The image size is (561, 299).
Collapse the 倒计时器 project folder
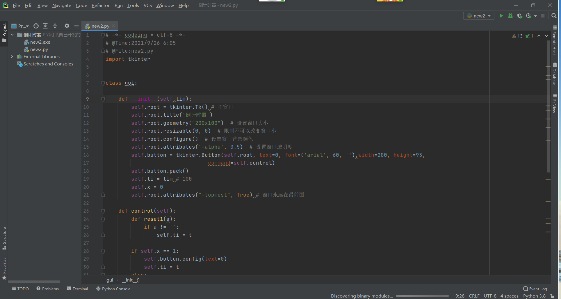(12, 35)
